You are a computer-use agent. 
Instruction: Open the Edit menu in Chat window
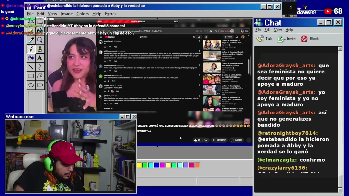(x=267, y=30)
